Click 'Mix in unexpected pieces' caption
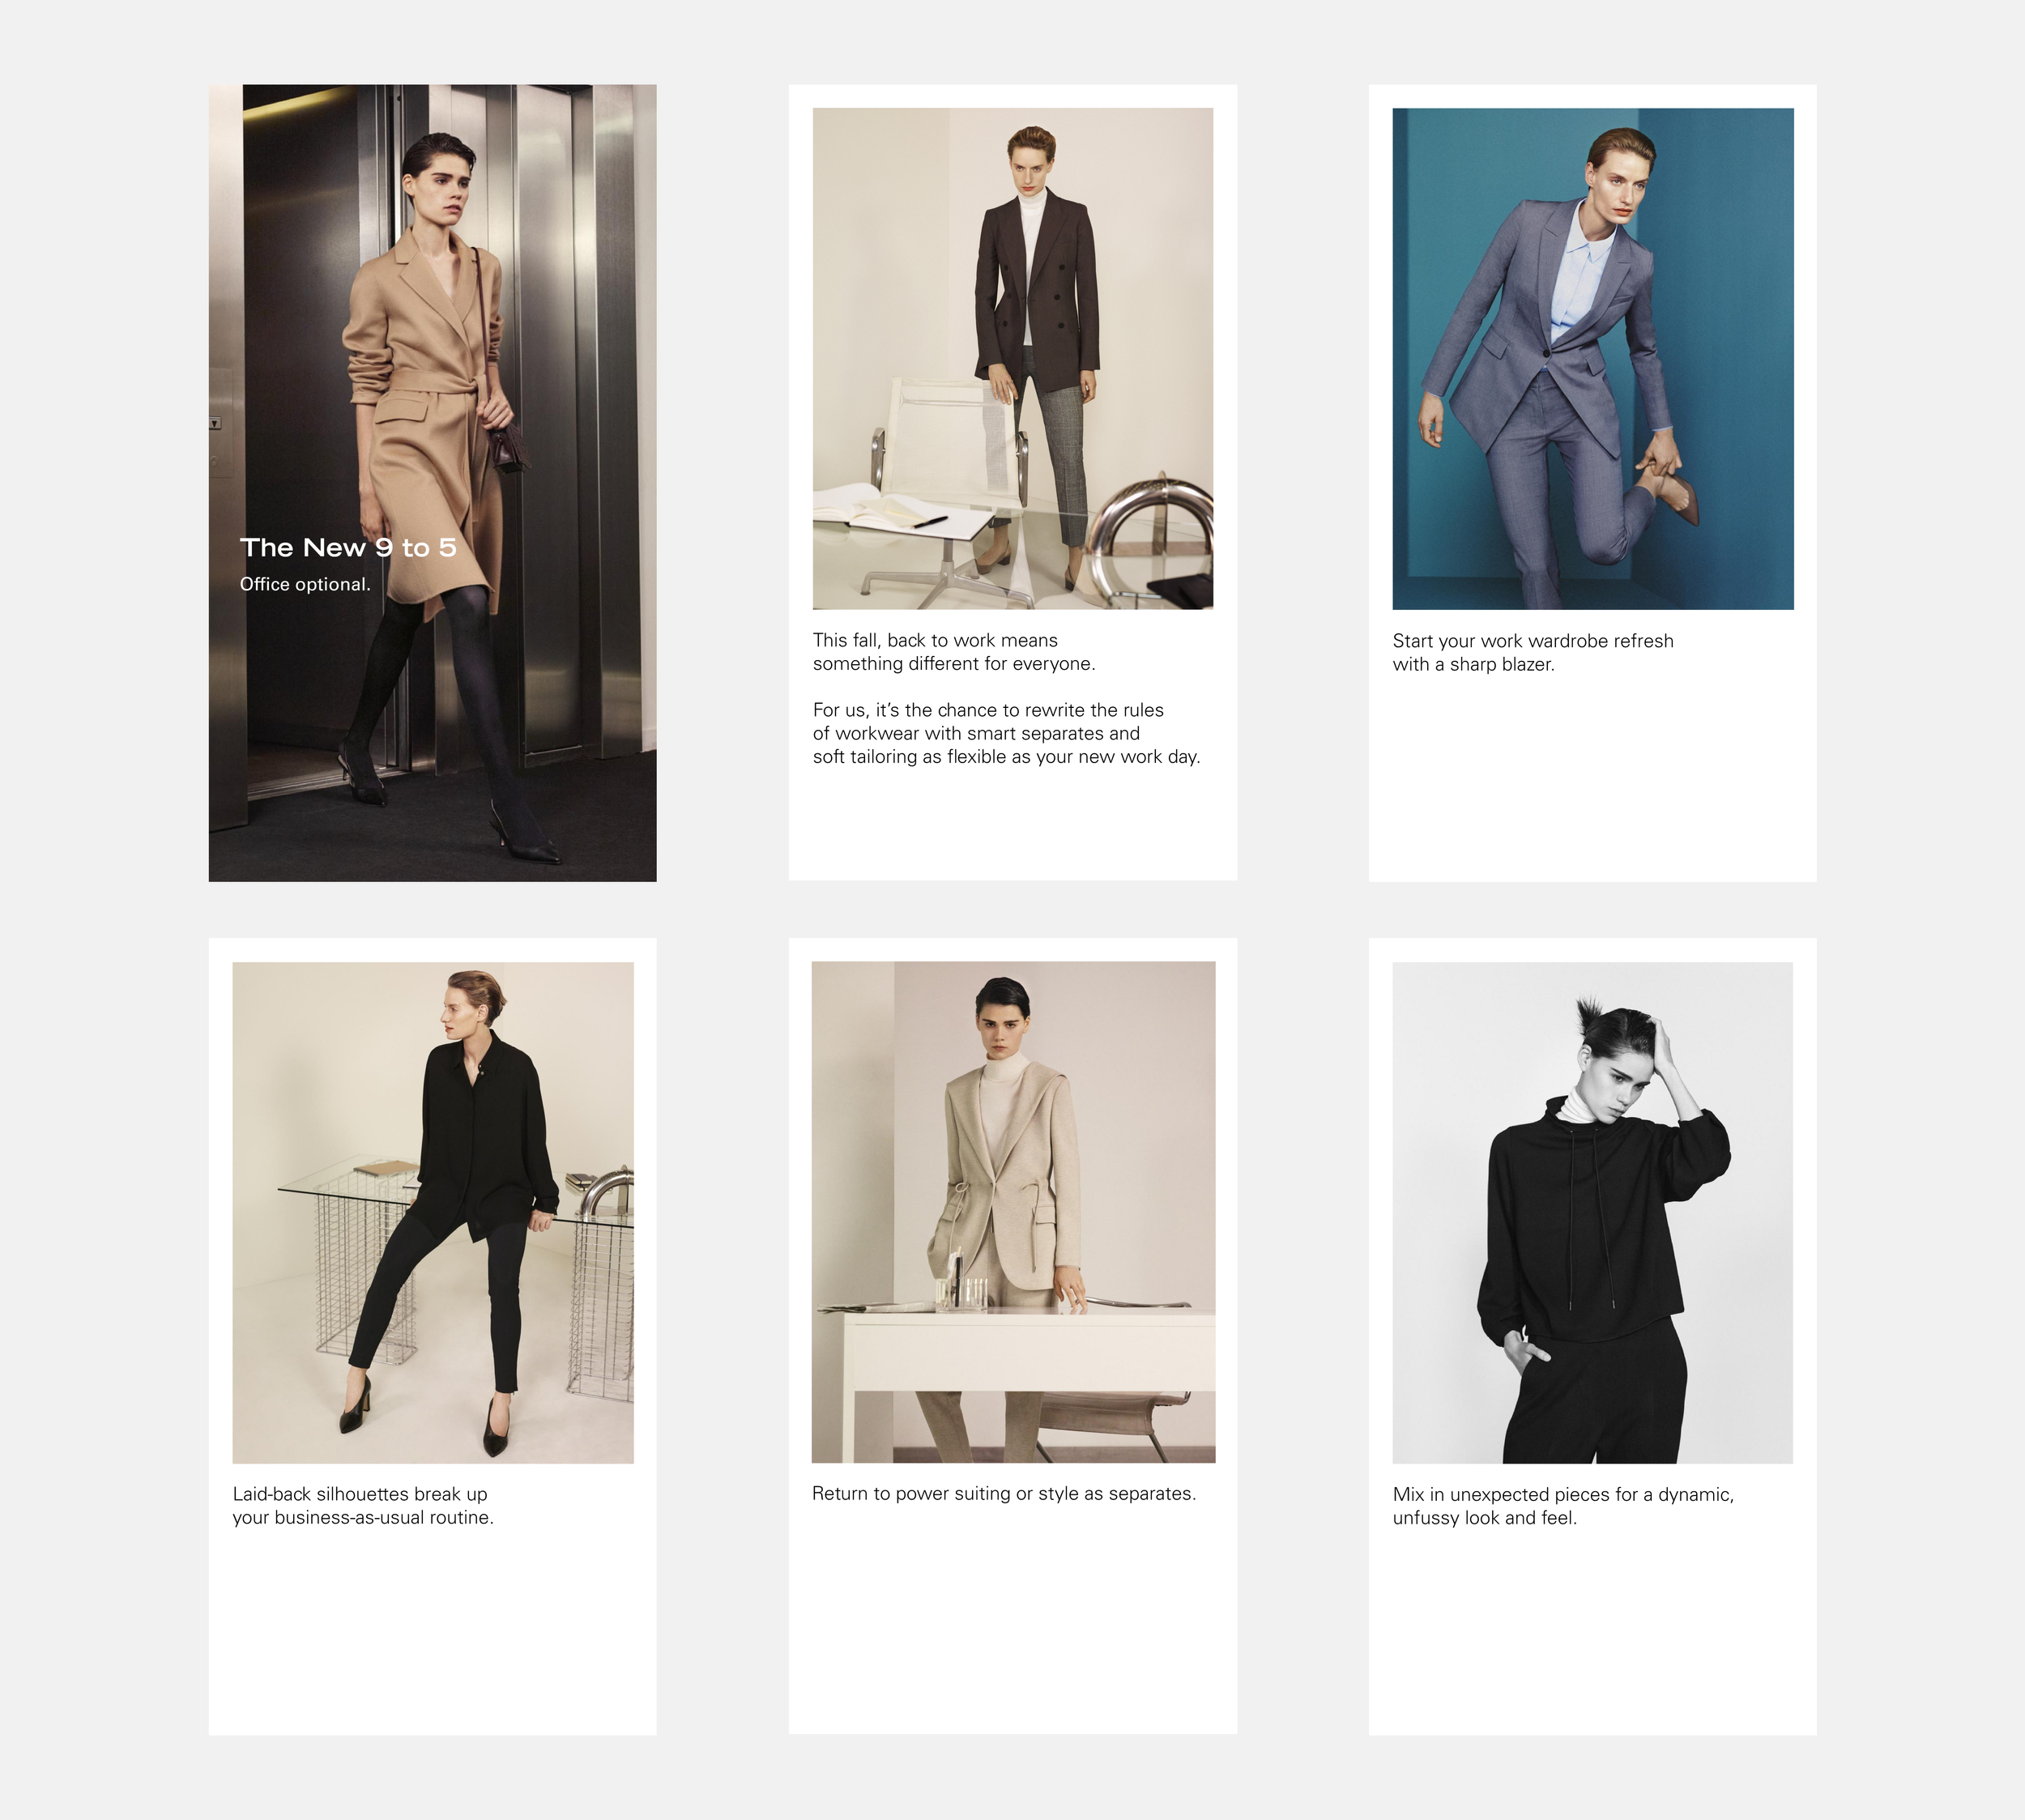 [1562, 1505]
